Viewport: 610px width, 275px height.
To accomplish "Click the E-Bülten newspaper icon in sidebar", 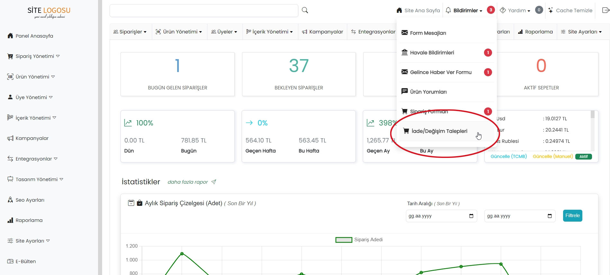I will click(x=10, y=261).
